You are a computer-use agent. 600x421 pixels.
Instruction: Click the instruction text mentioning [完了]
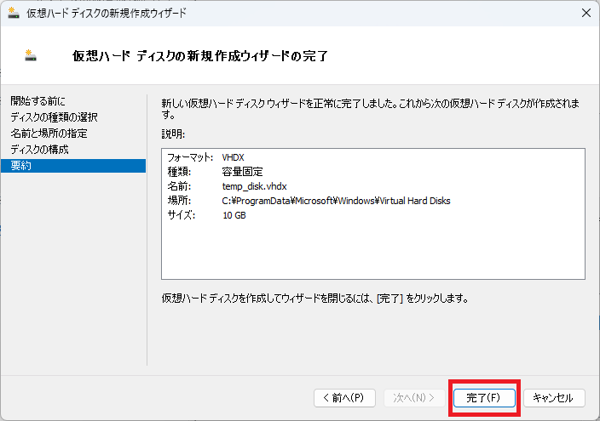(315, 298)
